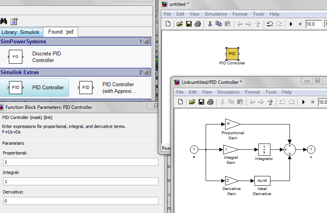This screenshot has width=327, height=213.
Task: Select output port u in PID diagram
Action: [311, 149]
